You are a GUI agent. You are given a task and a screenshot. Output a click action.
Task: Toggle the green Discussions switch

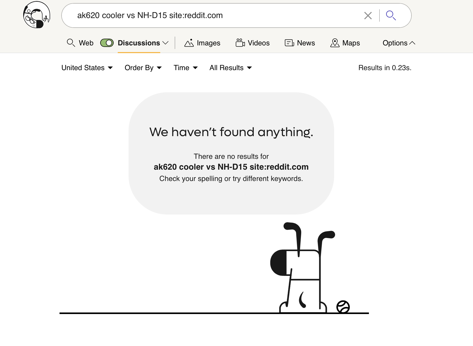tap(107, 43)
